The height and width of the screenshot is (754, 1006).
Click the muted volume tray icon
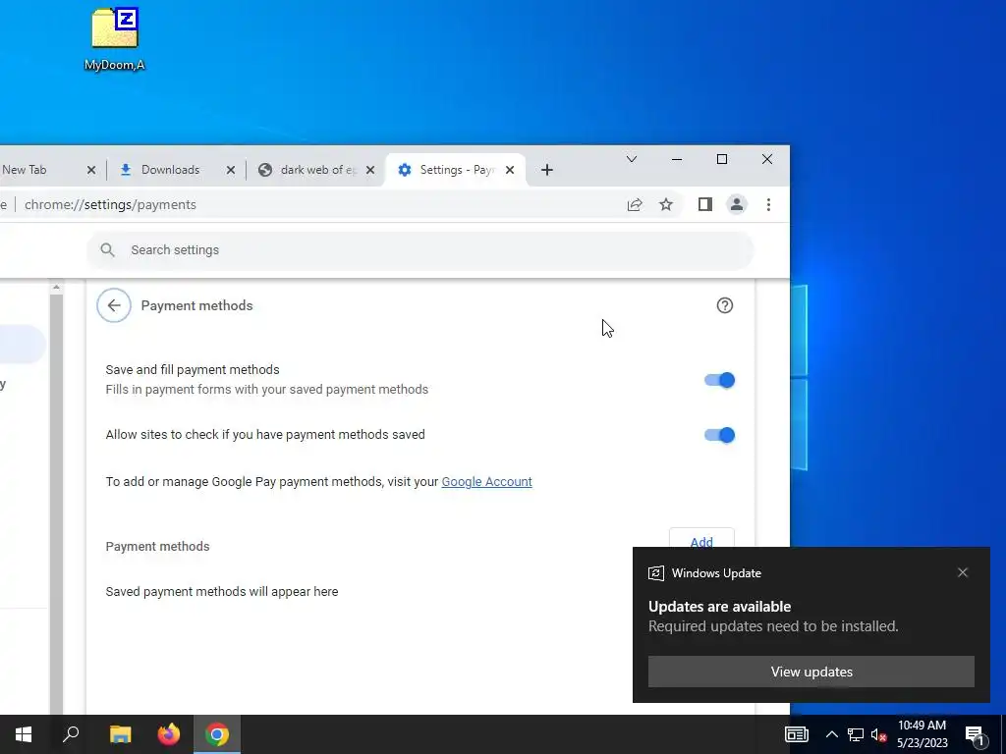coord(878,734)
